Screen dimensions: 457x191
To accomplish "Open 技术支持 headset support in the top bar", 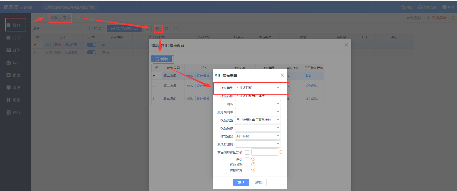I will [x=427, y=7].
